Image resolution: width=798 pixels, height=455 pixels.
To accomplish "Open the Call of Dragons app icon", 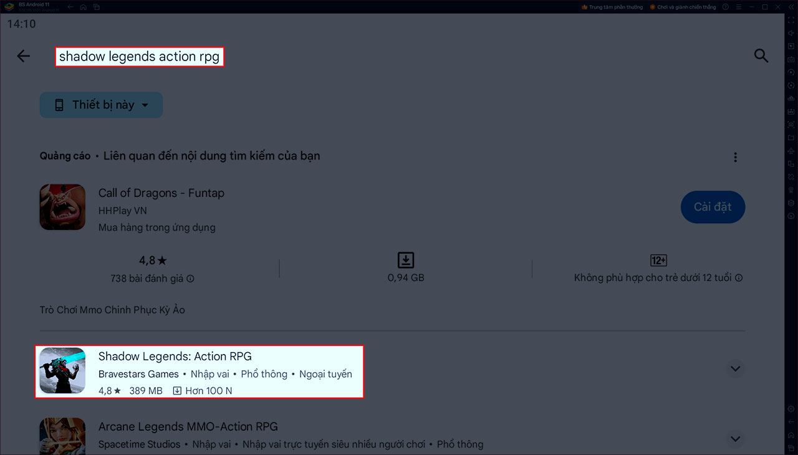I will [62, 207].
